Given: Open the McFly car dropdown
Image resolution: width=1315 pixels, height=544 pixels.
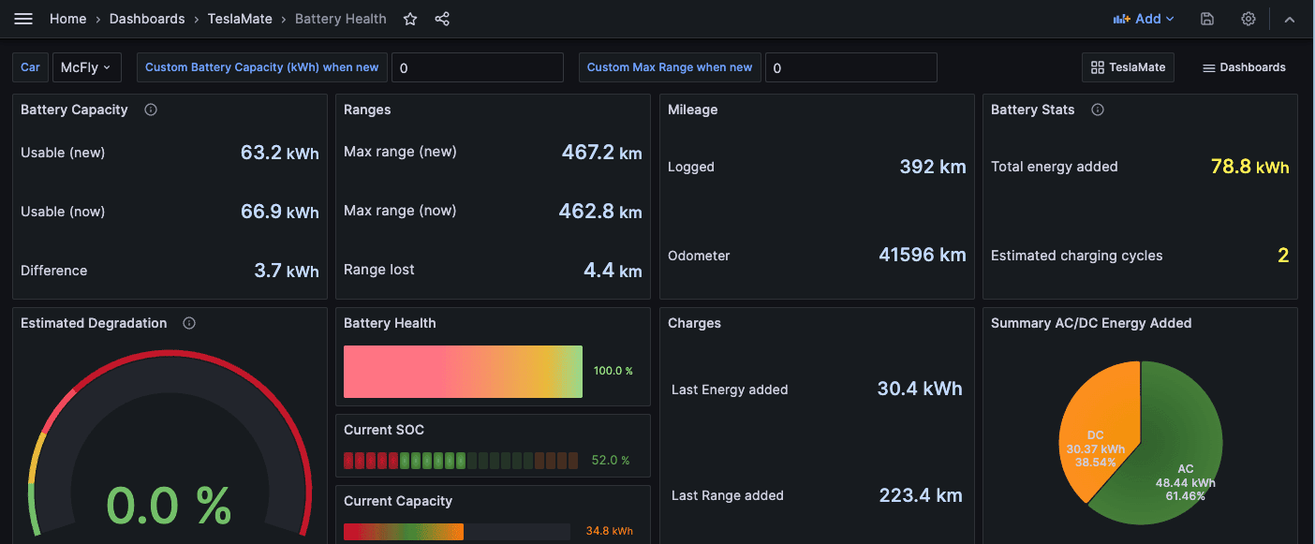Looking at the screenshot, I should pyautogui.click(x=86, y=67).
